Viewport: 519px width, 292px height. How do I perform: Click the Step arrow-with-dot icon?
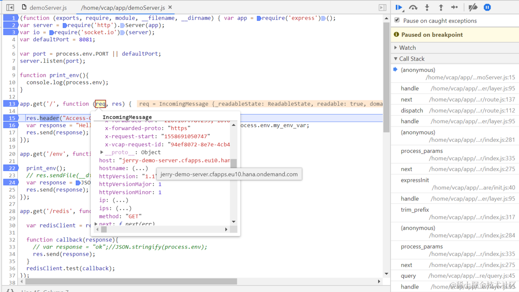click(455, 8)
